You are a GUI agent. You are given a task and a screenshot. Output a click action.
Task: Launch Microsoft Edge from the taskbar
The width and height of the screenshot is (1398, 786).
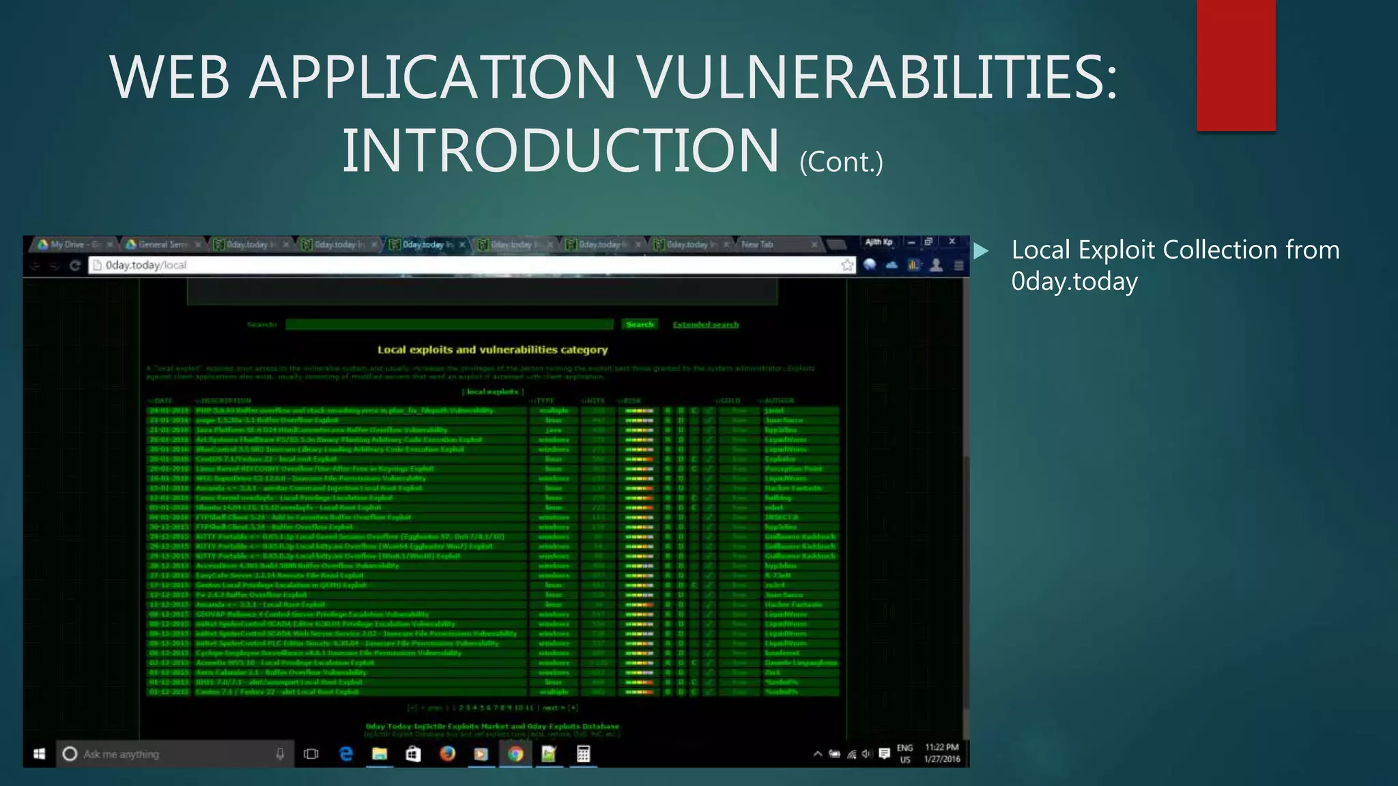coord(346,754)
